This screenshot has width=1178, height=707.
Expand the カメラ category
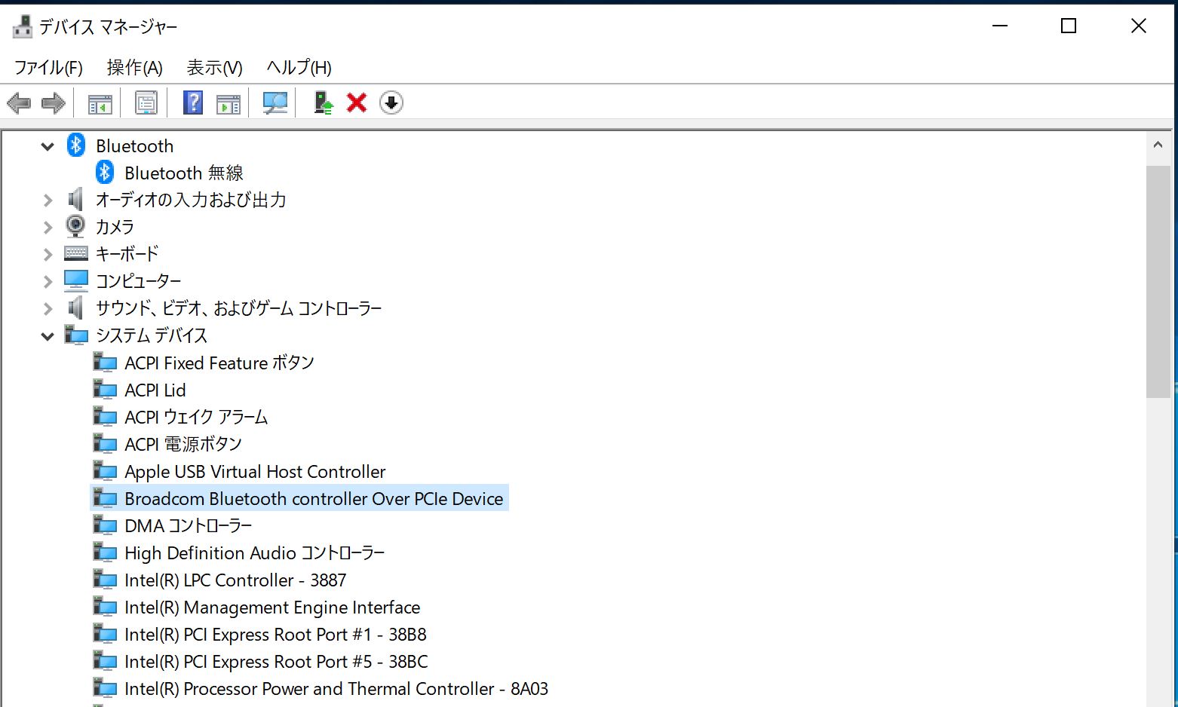click(48, 227)
